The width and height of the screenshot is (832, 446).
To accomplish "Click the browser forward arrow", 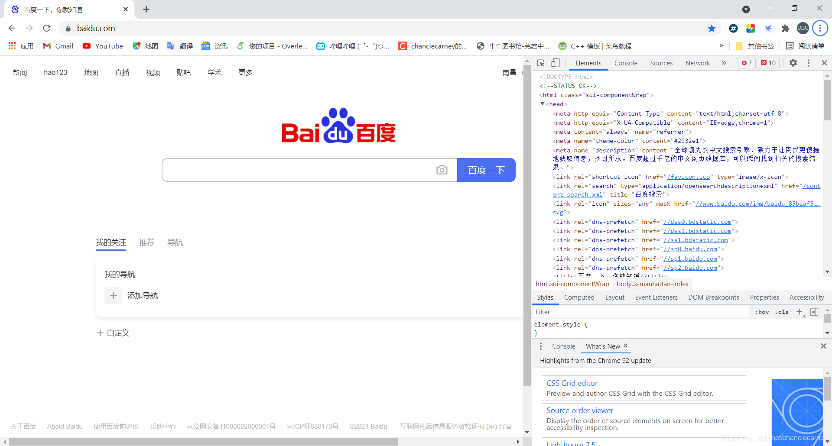I will pyautogui.click(x=29, y=28).
